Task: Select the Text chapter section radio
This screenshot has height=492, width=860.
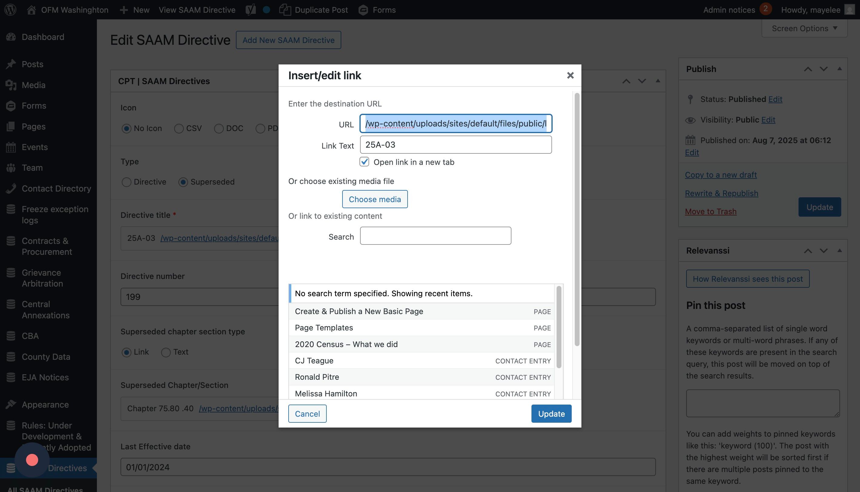Action: 166,353
